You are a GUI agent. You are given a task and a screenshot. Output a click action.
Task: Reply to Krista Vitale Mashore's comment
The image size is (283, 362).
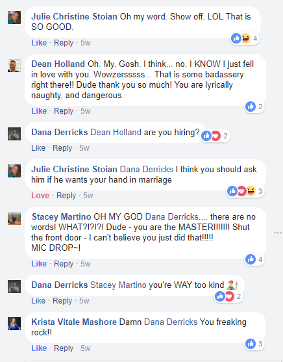click(64, 348)
